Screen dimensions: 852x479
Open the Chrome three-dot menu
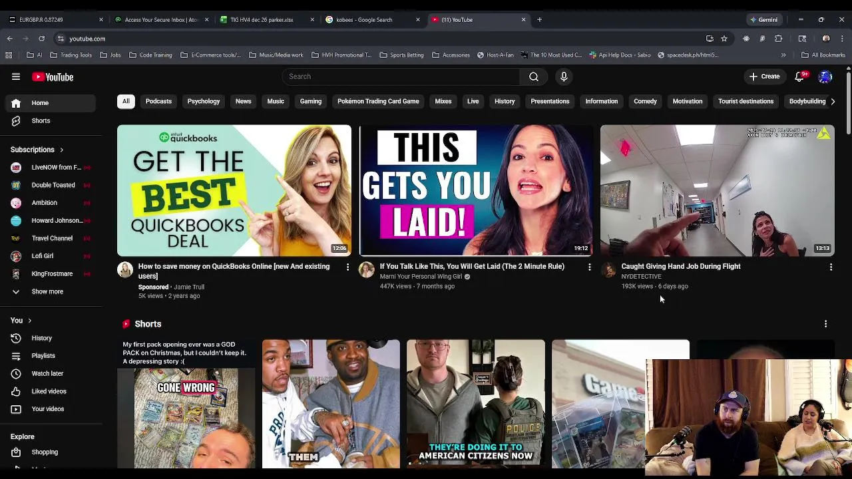pos(842,39)
